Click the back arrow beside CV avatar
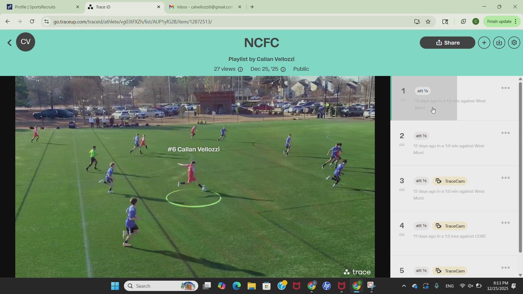The height and width of the screenshot is (294, 523). (9, 42)
